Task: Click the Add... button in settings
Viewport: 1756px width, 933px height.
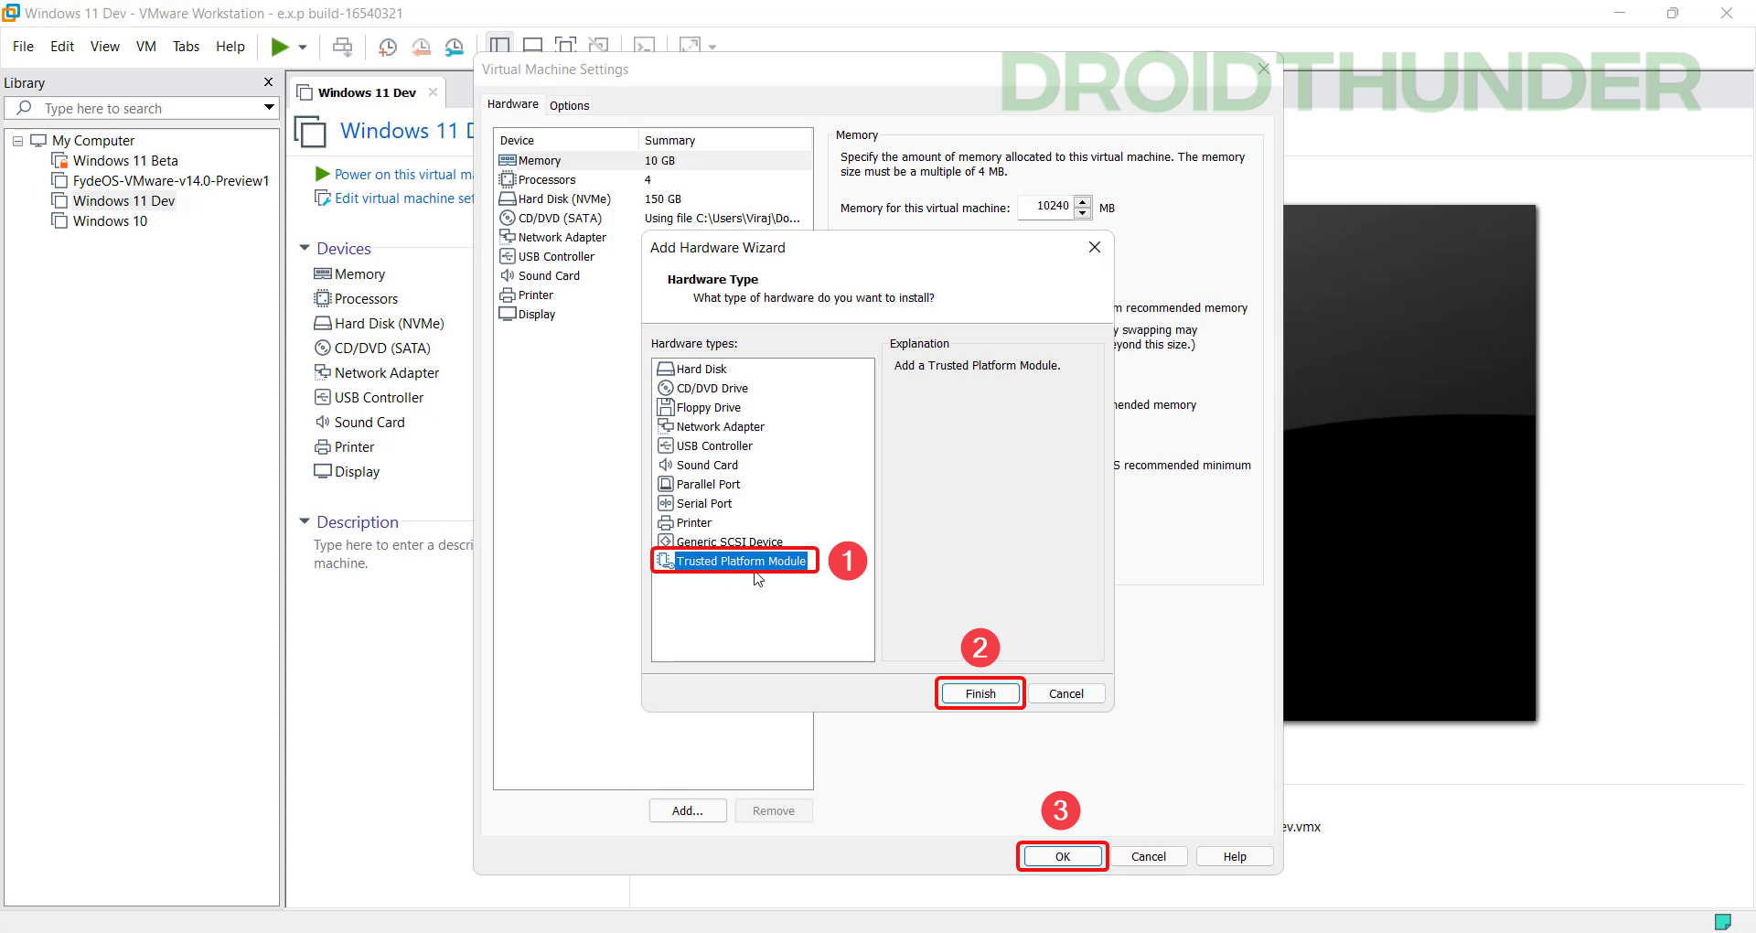Action: pos(688,811)
